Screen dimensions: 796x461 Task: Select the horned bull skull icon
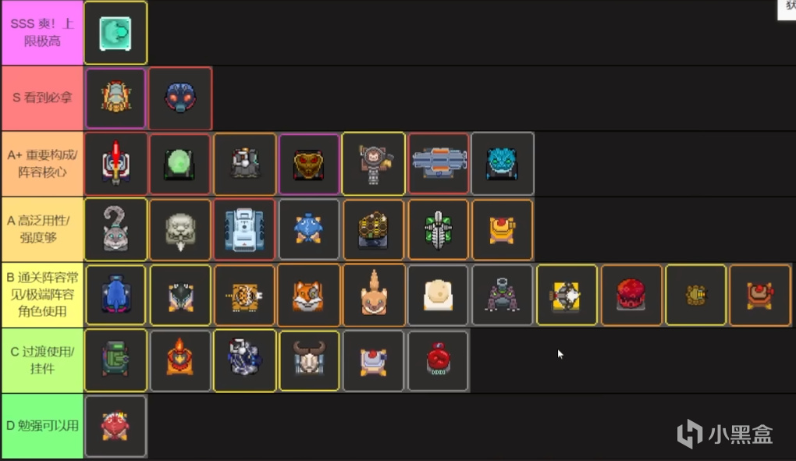[x=309, y=360]
